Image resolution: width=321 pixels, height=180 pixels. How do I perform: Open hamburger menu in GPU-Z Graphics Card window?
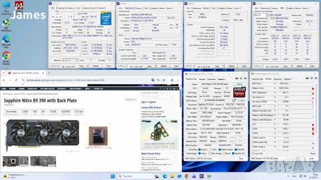tap(245, 78)
